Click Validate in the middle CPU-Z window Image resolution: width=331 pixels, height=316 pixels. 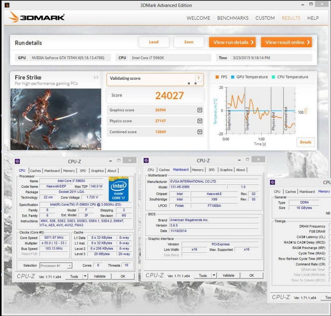tap(228, 276)
